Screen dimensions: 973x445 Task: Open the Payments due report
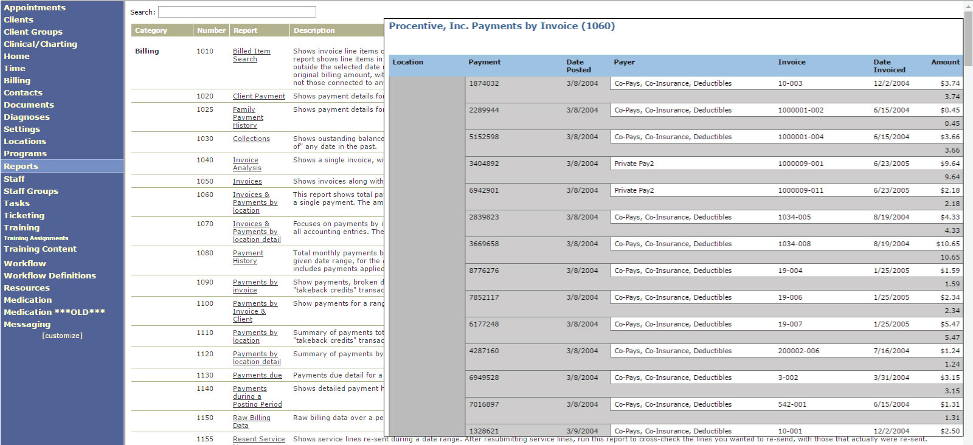click(257, 375)
